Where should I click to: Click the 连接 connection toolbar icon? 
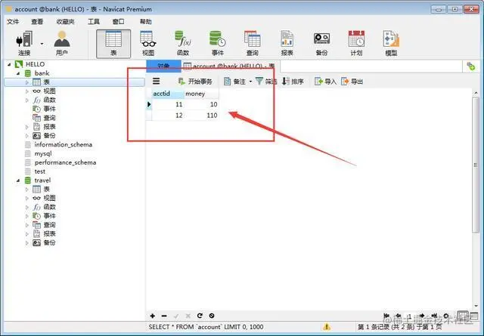(24, 44)
